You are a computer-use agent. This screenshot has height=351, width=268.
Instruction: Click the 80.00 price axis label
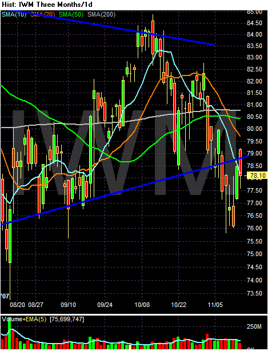[255, 129]
